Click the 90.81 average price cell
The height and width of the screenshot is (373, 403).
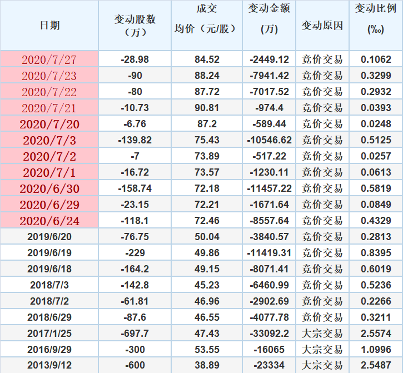click(x=207, y=108)
